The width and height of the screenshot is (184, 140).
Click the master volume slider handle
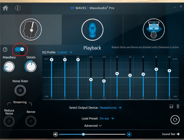tap(83, 134)
